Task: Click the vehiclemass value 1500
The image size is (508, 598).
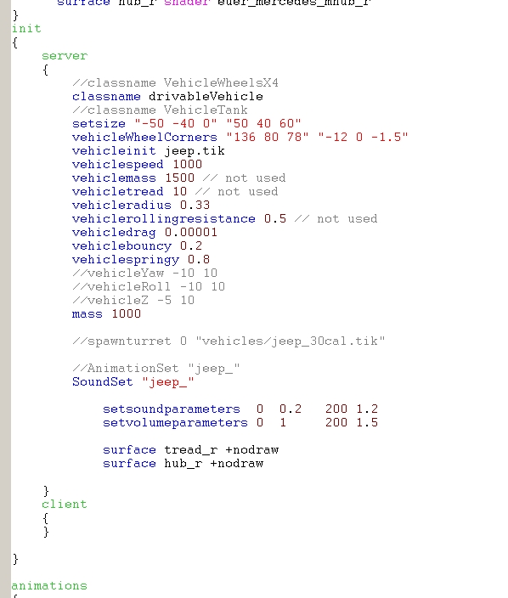Action: (x=179, y=178)
